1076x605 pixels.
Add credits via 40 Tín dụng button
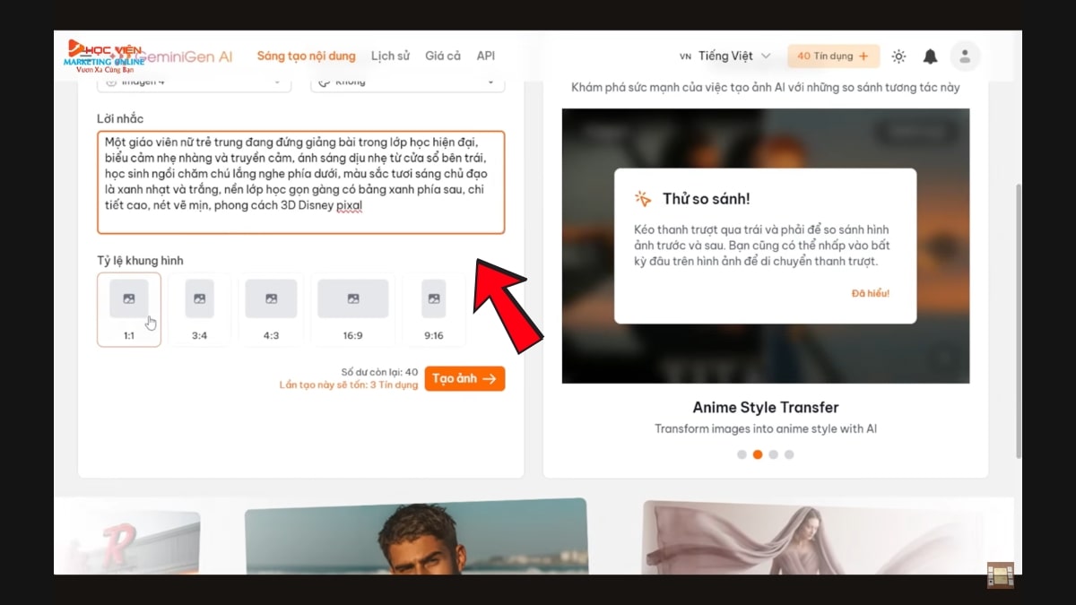833,56
